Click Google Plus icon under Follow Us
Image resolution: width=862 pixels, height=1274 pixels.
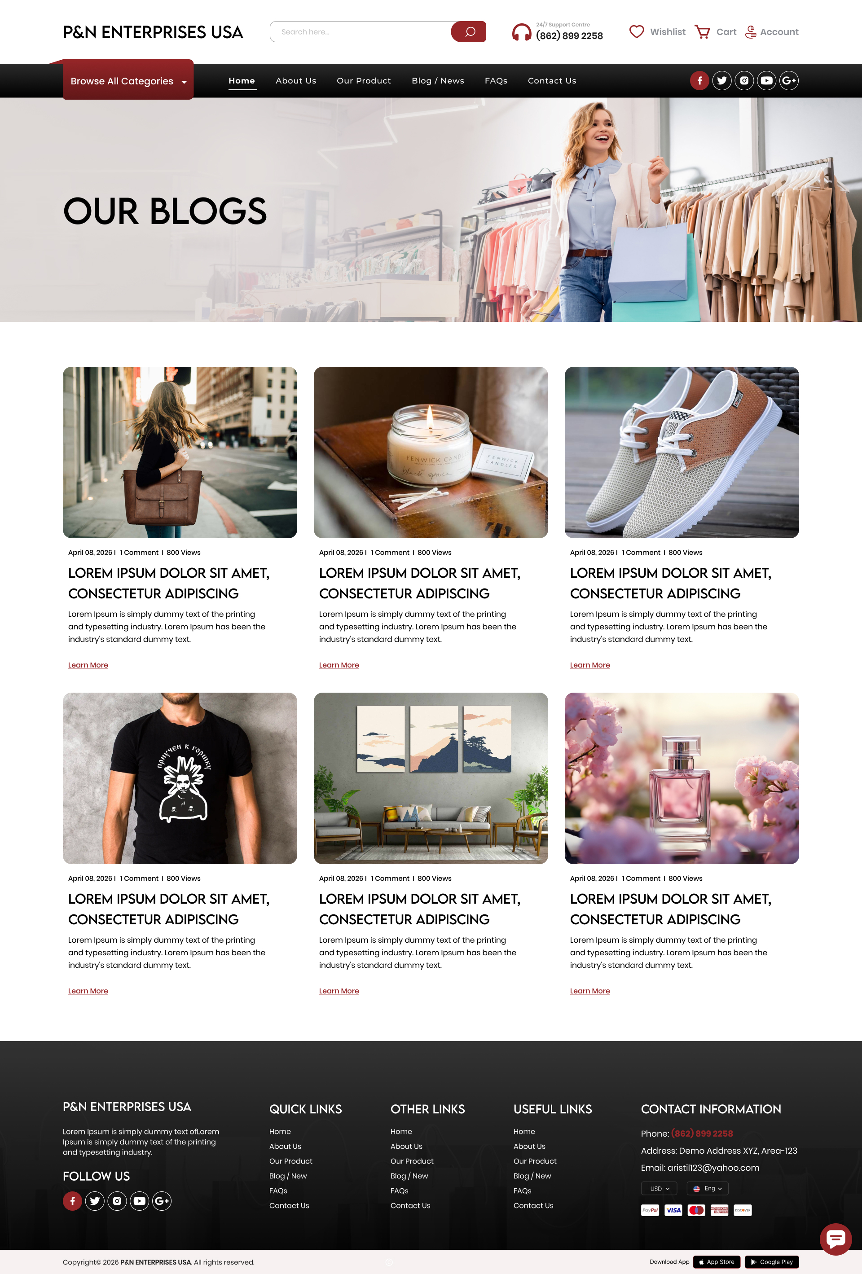162,1201
